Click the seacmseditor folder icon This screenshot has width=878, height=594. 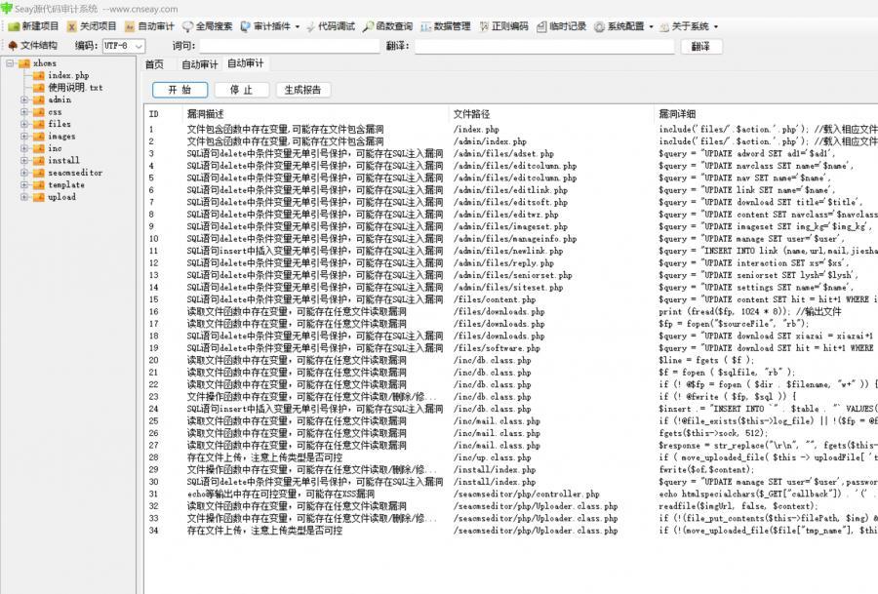pos(39,173)
